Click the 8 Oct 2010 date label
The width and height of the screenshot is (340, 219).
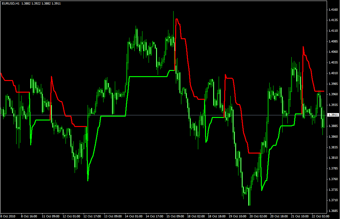tap(8, 216)
